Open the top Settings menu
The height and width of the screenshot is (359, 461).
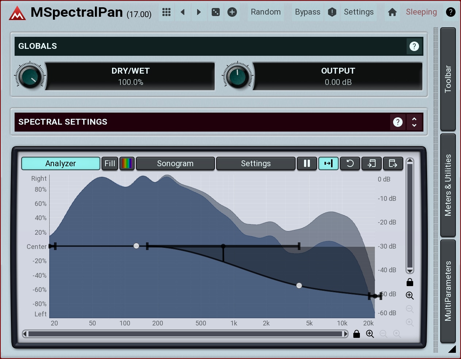click(x=358, y=12)
